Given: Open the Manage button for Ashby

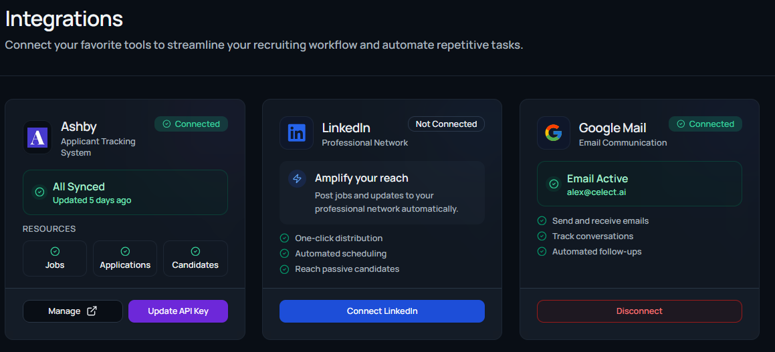Looking at the screenshot, I should point(72,311).
